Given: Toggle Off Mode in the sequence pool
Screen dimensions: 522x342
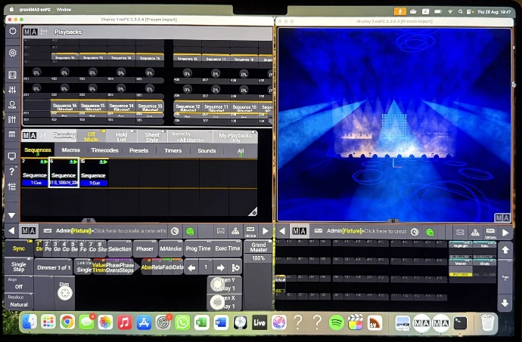Looking at the screenshot, I should click(x=92, y=136).
